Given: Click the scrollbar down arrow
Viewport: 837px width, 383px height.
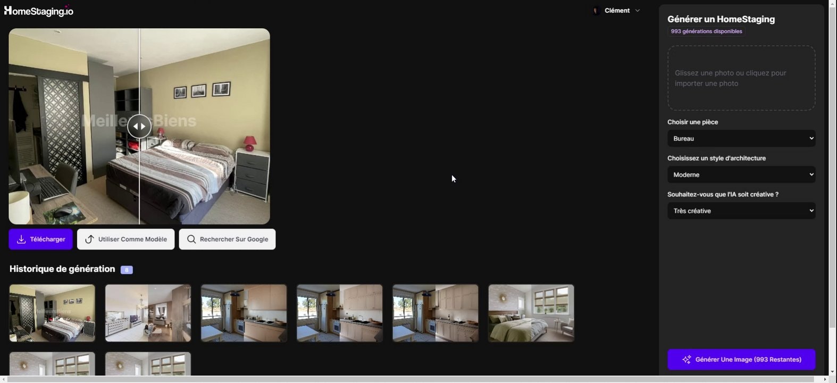Looking at the screenshot, I should click(833, 372).
